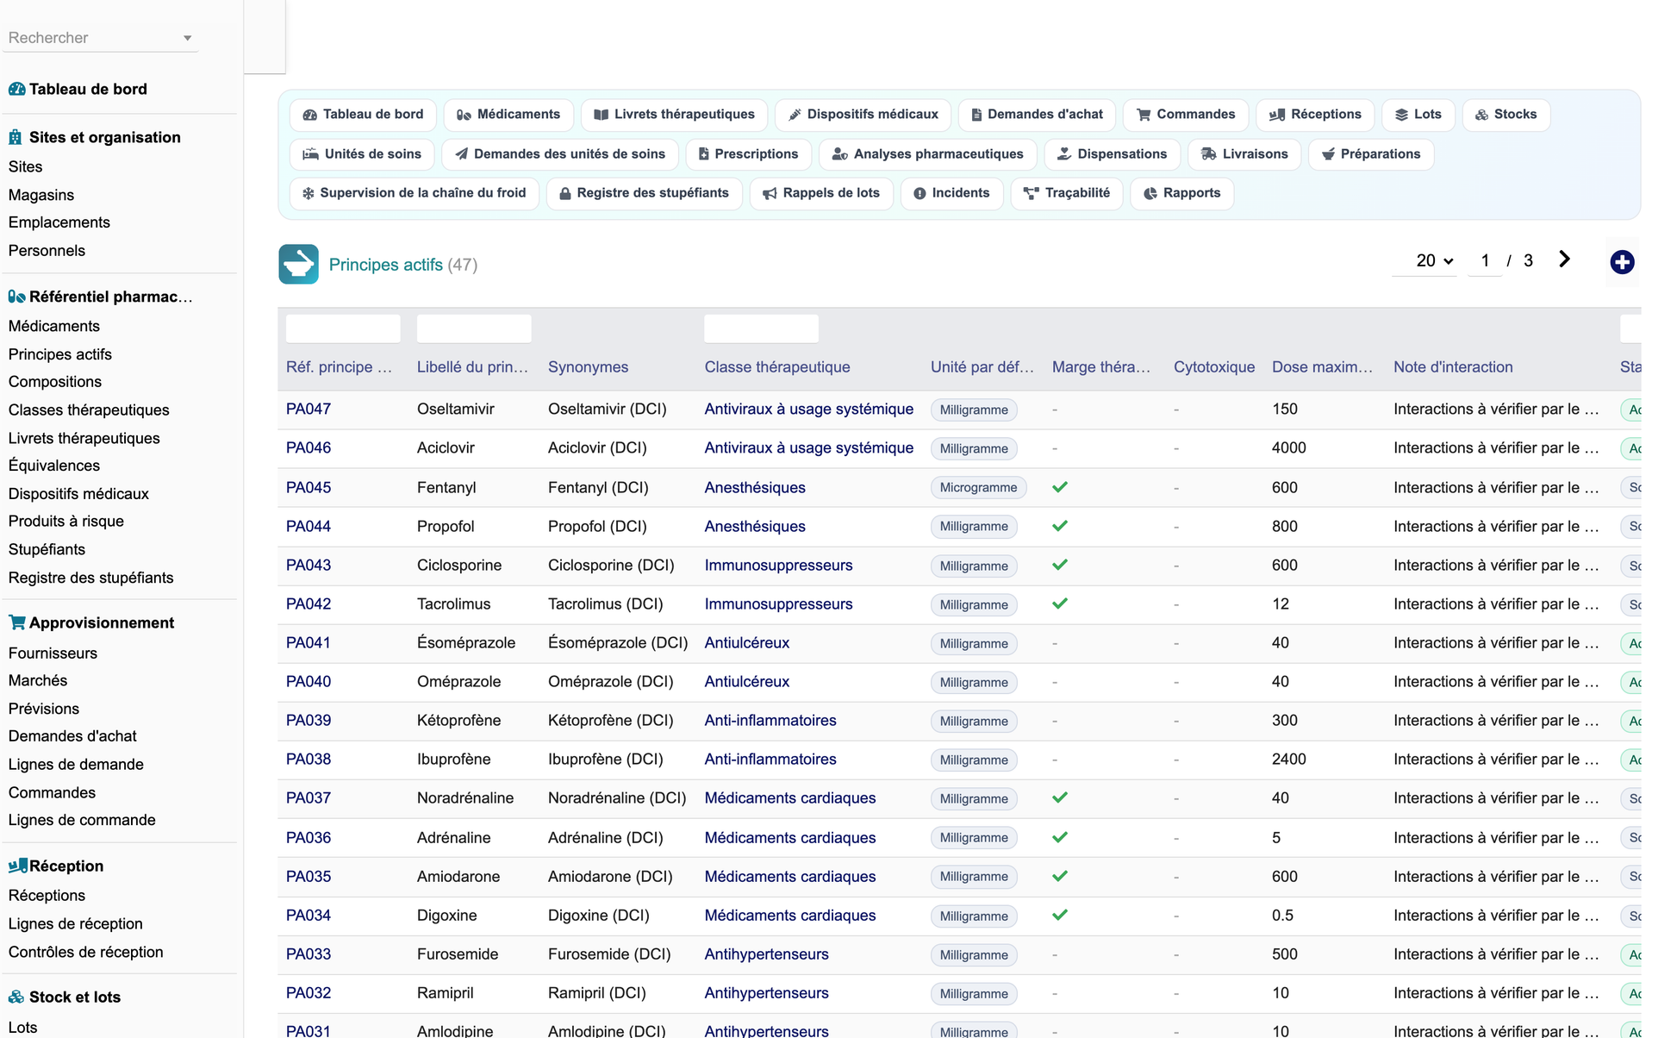Click Microgramme unit badge in Fentanyl row

978,488
